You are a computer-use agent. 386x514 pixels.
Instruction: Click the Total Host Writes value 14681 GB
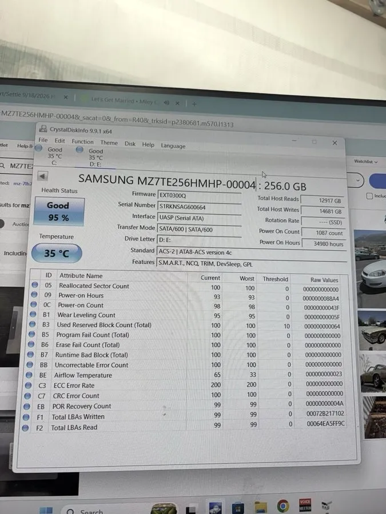pyautogui.click(x=323, y=211)
